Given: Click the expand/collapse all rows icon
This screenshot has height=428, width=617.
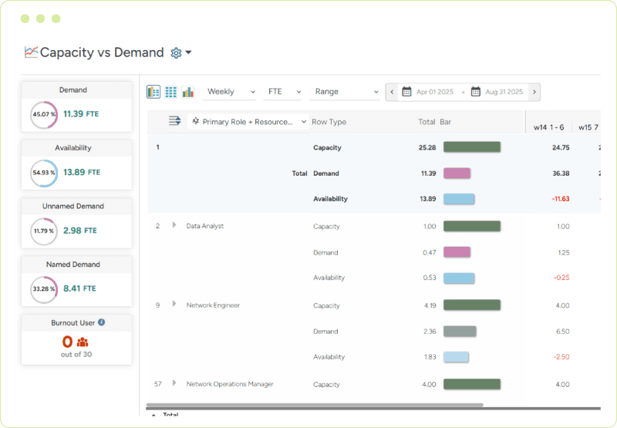Looking at the screenshot, I should [175, 121].
